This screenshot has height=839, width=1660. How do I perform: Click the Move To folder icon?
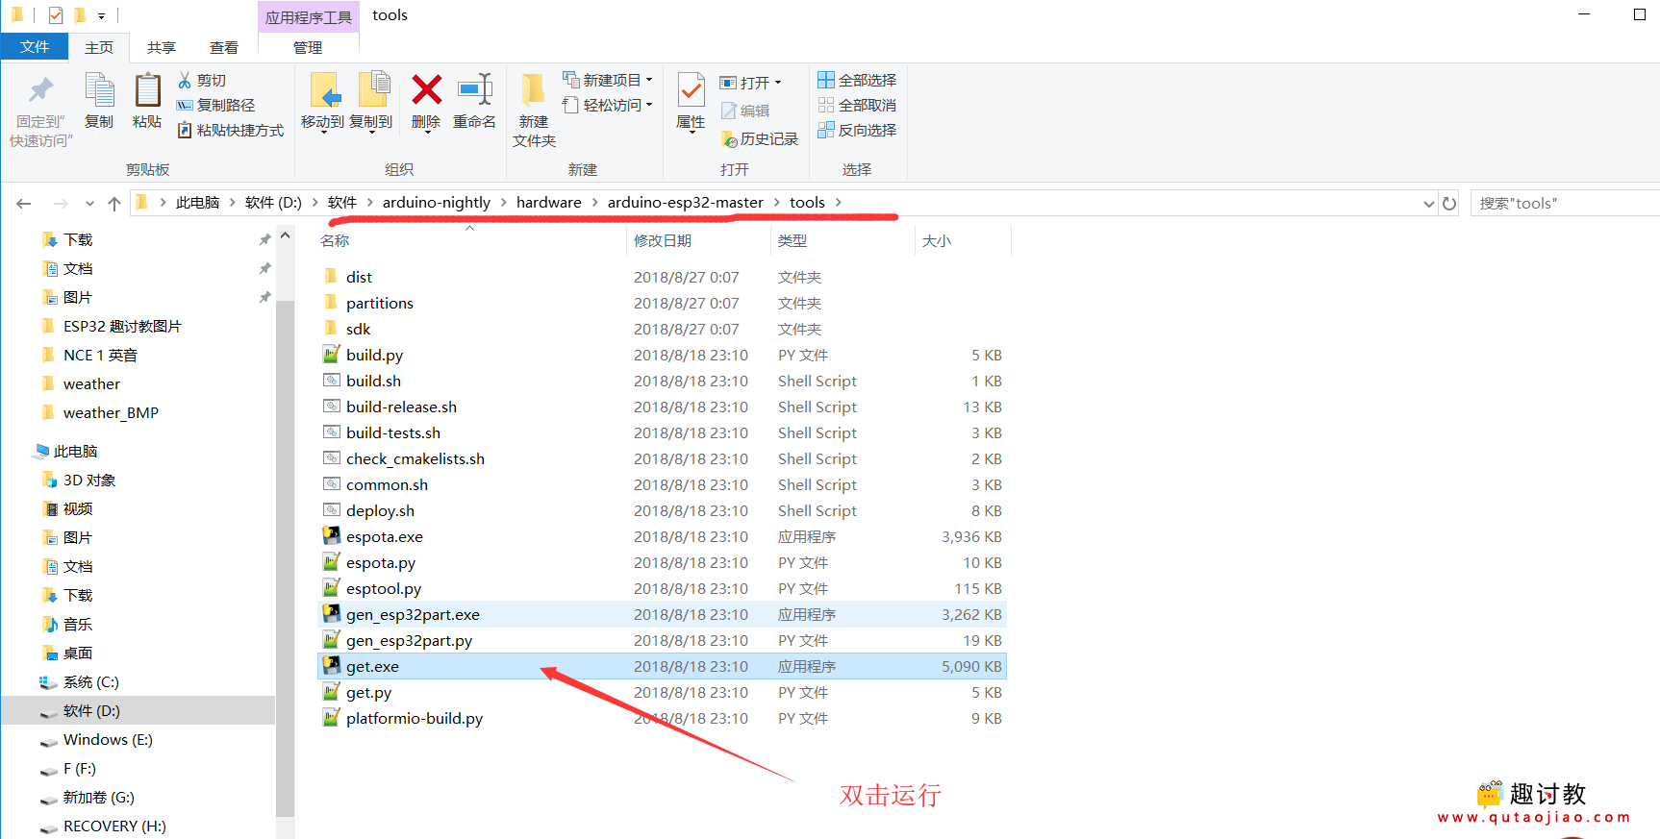coord(324,91)
